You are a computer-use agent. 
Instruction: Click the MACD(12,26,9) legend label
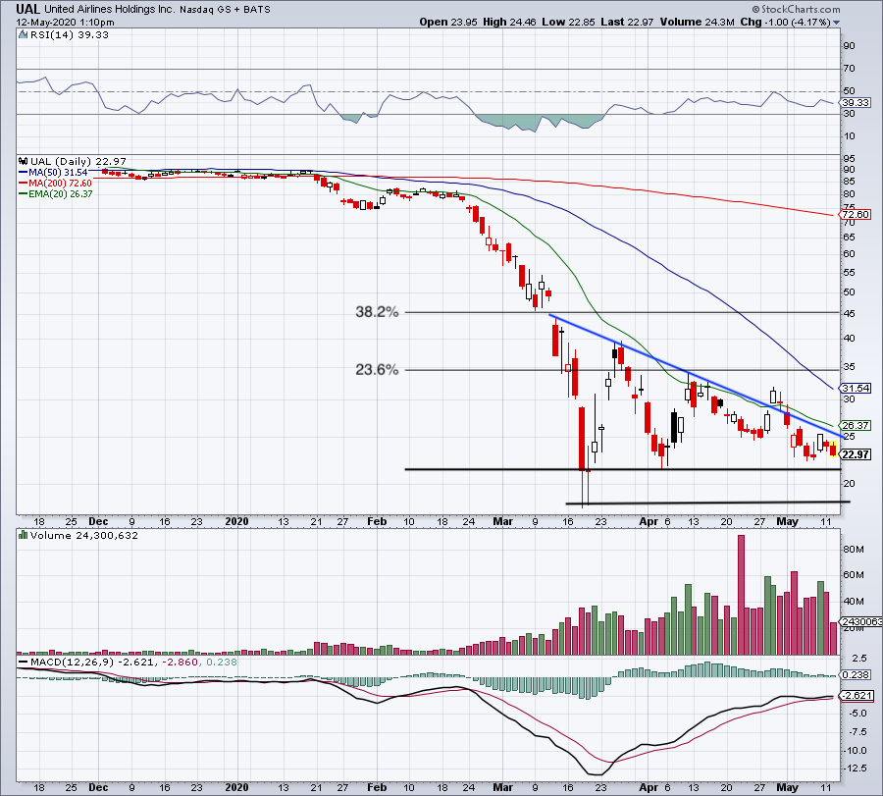tap(72, 662)
